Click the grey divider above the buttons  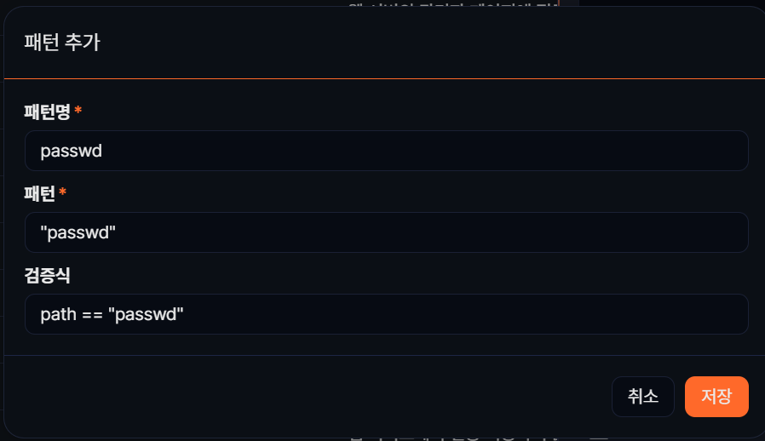tap(383, 355)
